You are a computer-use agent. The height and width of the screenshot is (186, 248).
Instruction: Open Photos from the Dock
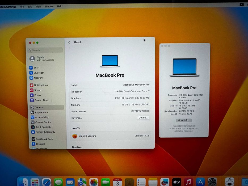click(94, 182)
